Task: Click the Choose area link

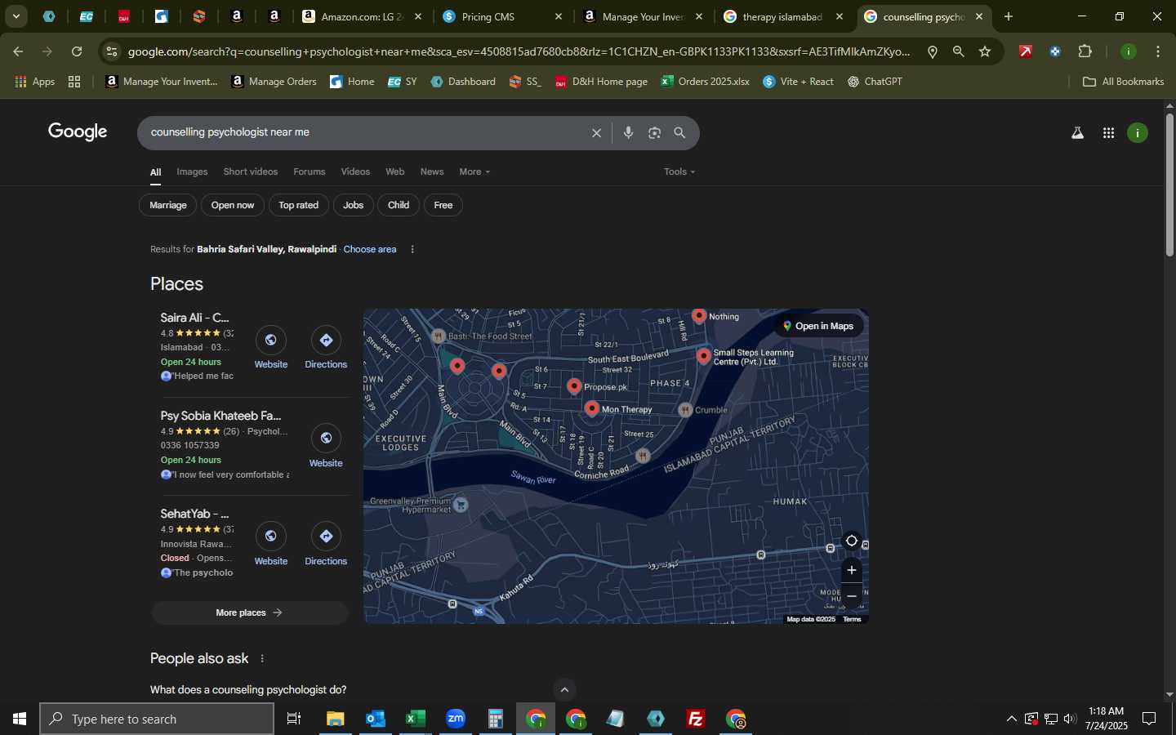Action: [x=370, y=250]
